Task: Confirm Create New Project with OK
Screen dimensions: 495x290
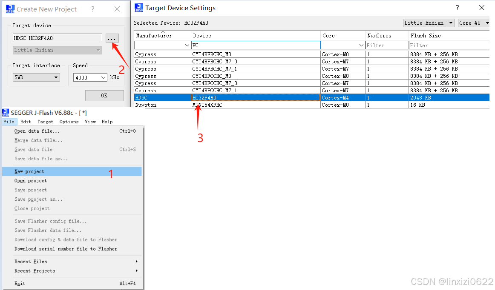Action: coord(104,96)
